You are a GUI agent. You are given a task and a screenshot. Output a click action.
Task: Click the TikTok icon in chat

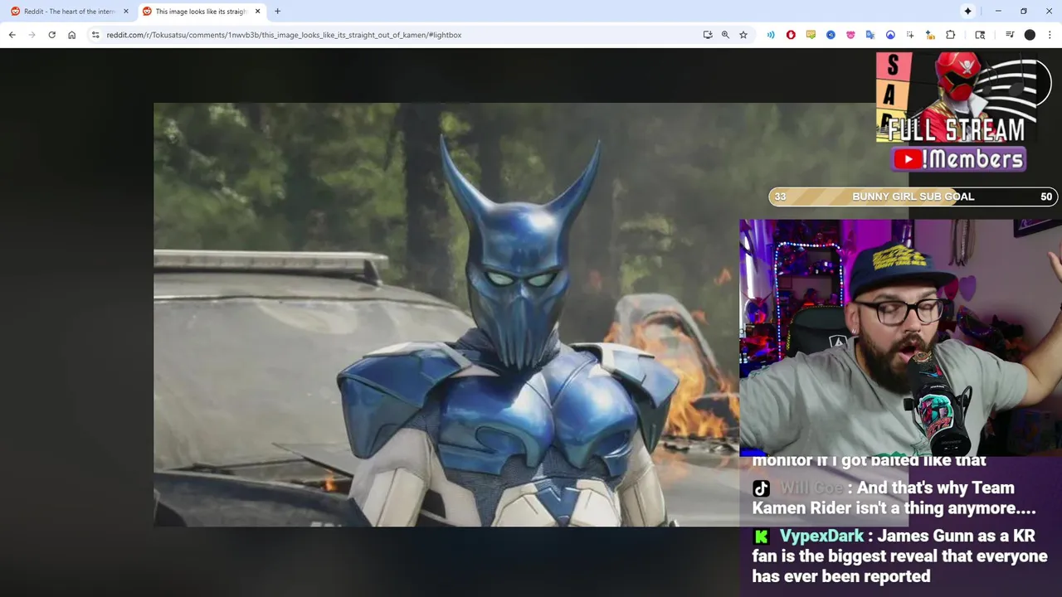click(761, 488)
